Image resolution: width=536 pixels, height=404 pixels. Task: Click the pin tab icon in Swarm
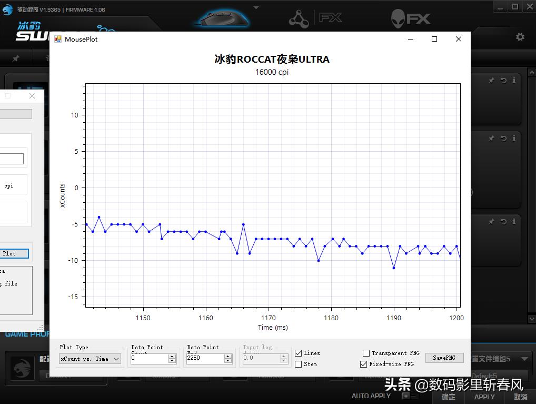coord(16,58)
